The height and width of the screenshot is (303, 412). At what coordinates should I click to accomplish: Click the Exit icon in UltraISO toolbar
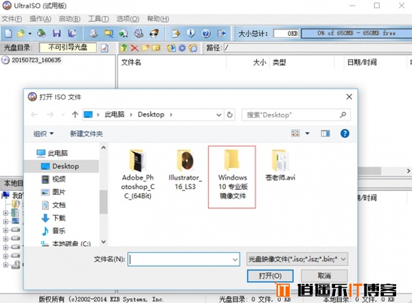click(x=222, y=34)
